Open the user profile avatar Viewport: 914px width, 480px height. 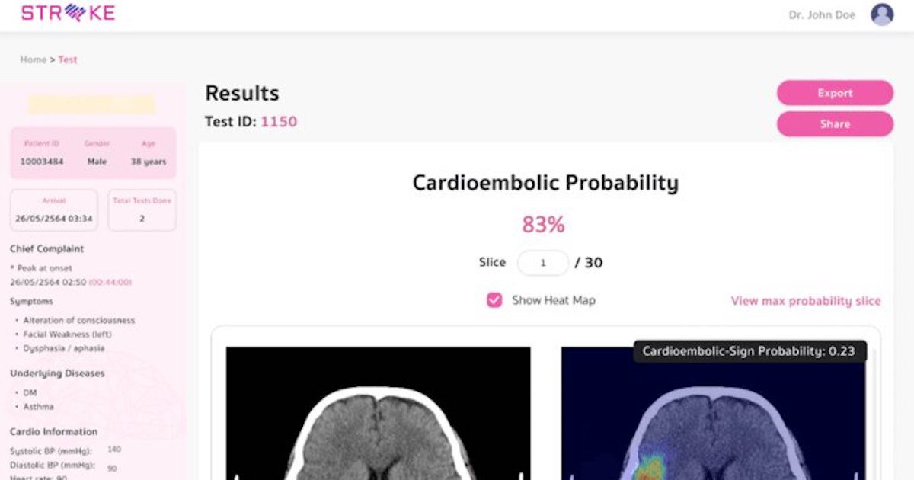[x=881, y=14]
